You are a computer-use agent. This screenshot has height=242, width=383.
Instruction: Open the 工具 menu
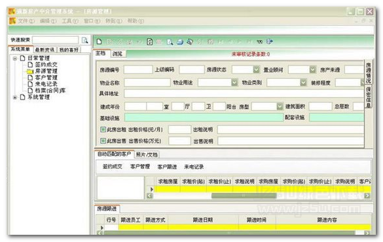70,21
